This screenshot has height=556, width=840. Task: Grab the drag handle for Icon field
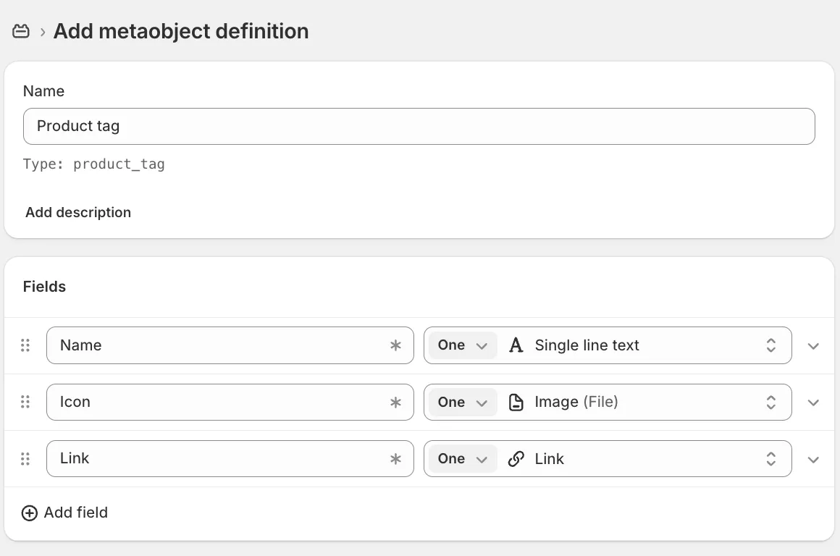25,402
